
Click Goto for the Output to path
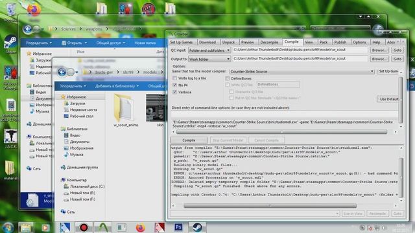(397, 59)
